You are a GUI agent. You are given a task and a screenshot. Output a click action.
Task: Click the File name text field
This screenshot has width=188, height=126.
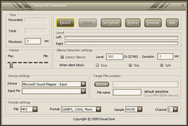(x=127, y=92)
